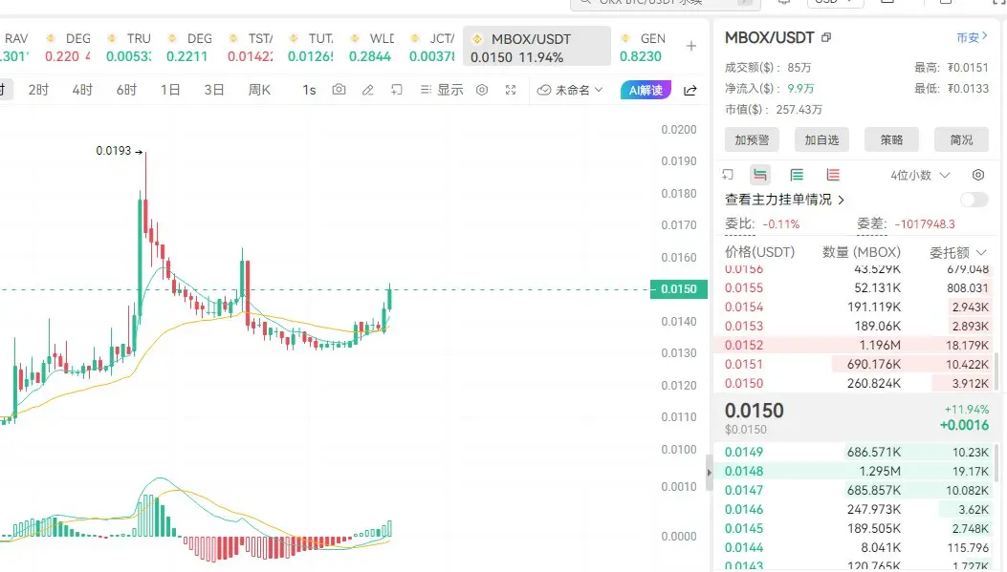Switch to the 2时 timeframe
This screenshot has width=1007, height=572.
[38, 90]
